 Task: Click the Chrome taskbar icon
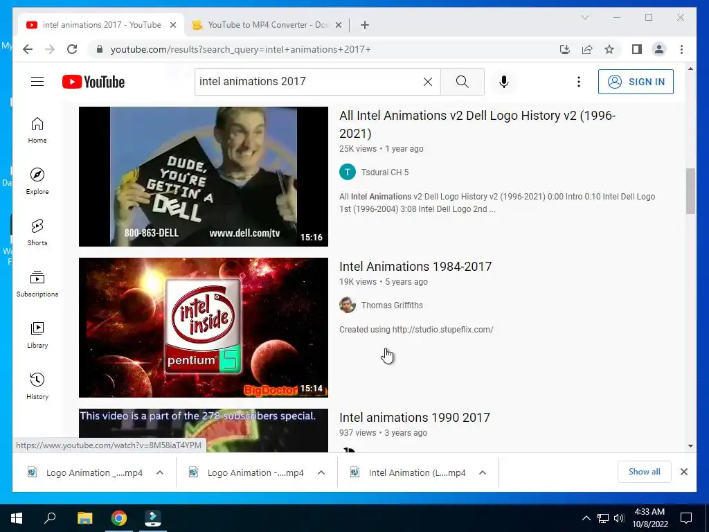point(119,518)
